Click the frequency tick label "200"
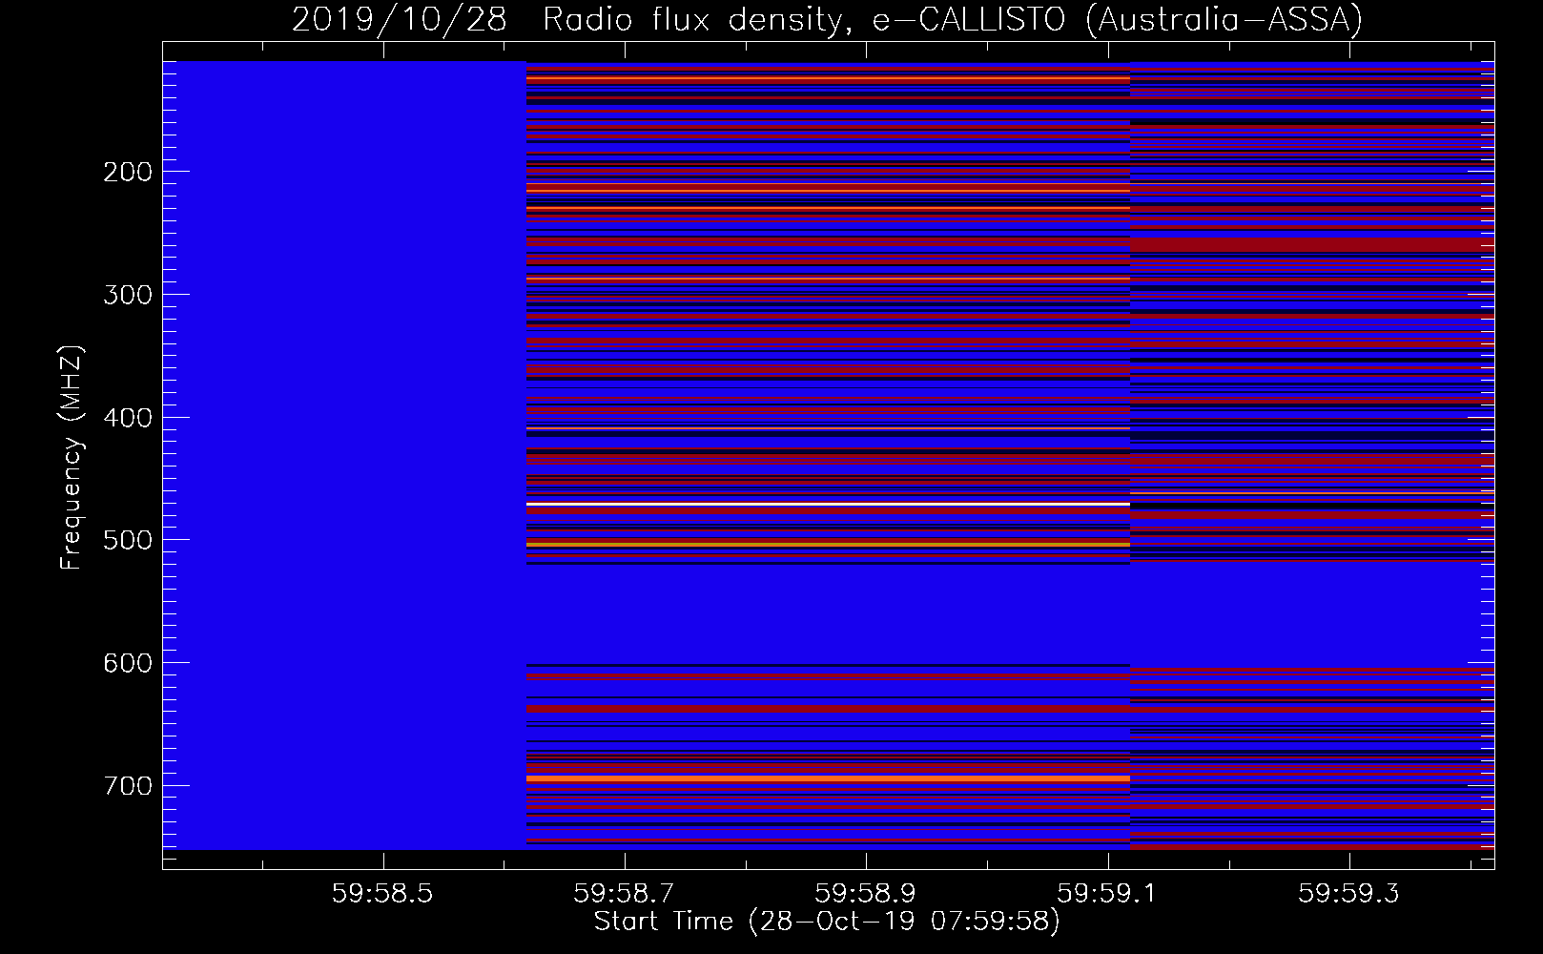Viewport: 1543px width, 954px height. [x=127, y=172]
